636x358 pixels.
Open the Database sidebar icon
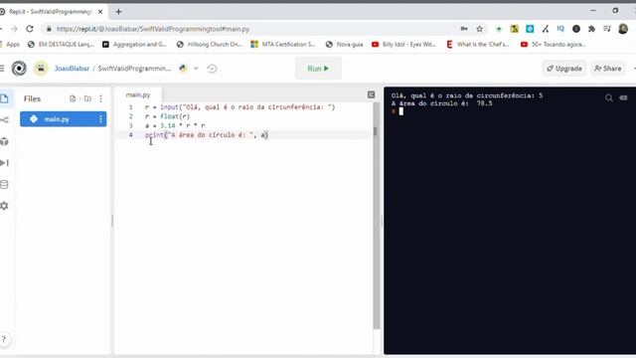[4, 184]
